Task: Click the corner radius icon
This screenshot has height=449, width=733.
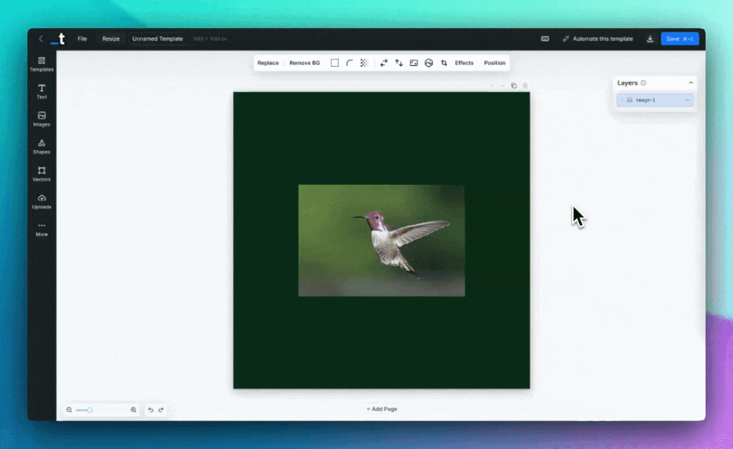Action: click(x=349, y=63)
